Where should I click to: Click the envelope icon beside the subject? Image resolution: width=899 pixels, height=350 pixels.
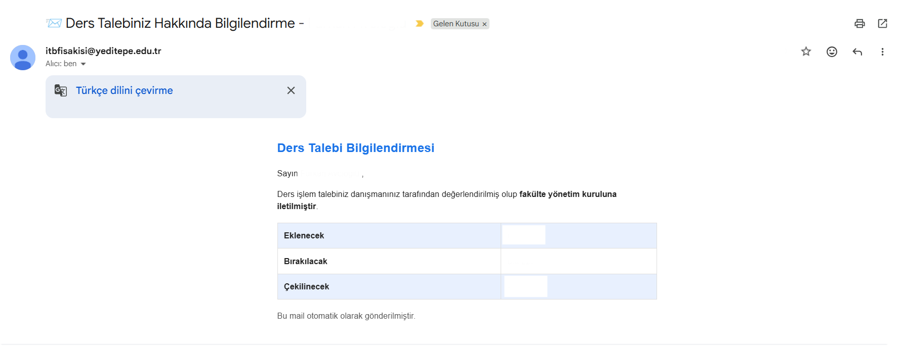[x=53, y=22]
